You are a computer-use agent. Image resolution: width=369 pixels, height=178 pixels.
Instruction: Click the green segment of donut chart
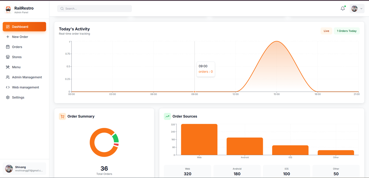[x=115, y=138]
